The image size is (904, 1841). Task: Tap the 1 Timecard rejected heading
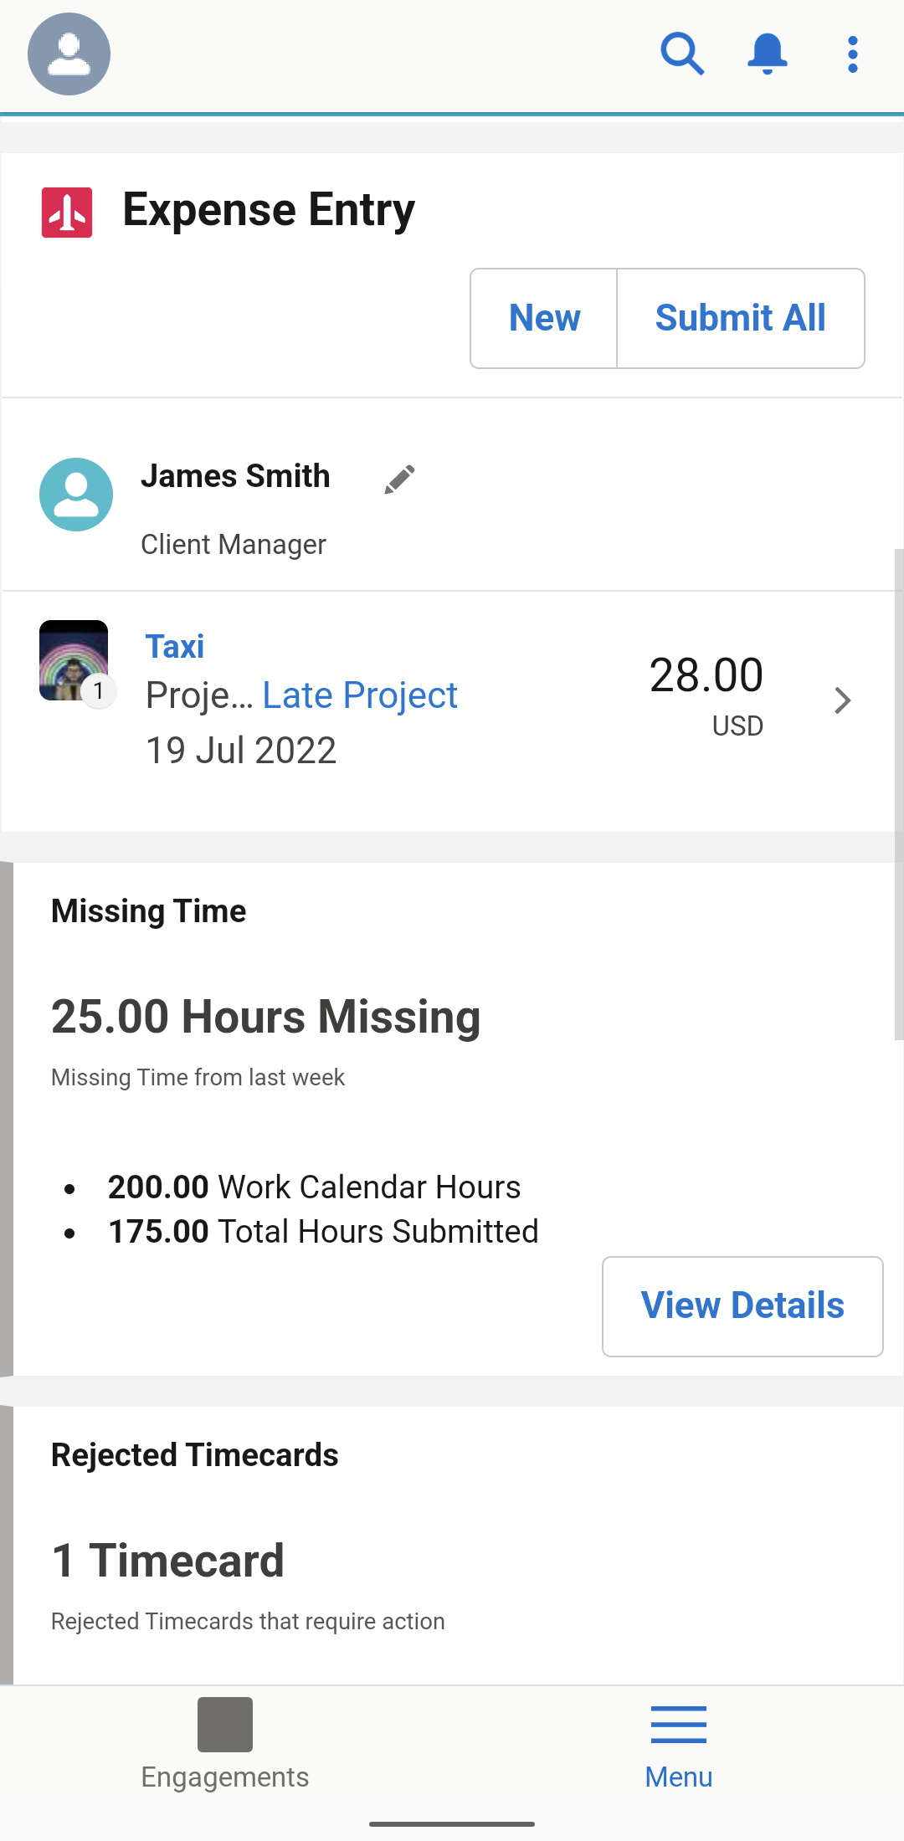click(167, 1561)
